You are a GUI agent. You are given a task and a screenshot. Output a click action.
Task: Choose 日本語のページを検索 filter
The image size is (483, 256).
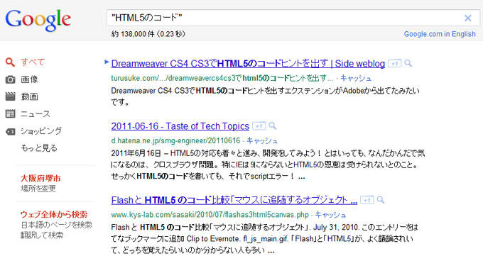pyautogui.click(x=56, y=225)
